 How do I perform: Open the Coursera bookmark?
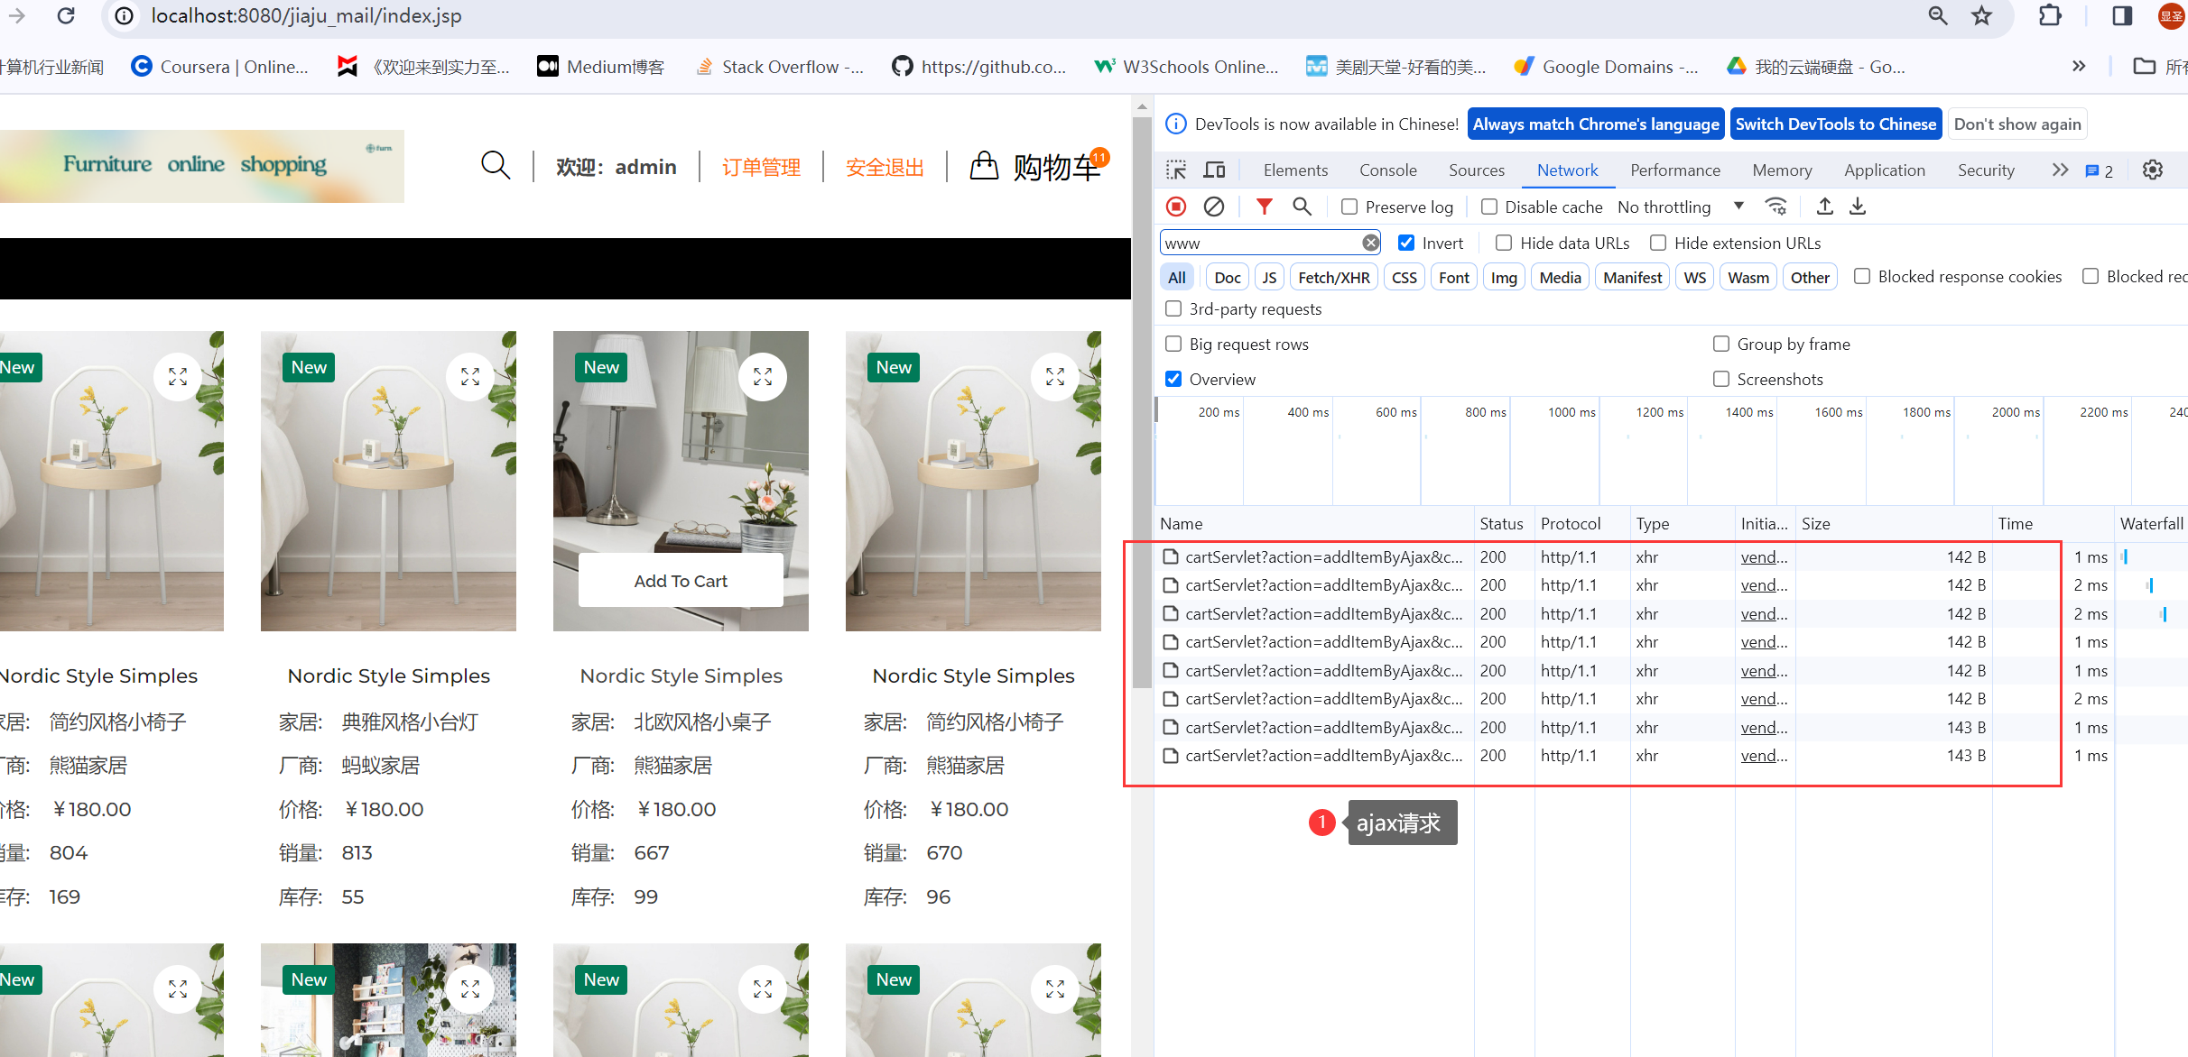click(219, 67)
